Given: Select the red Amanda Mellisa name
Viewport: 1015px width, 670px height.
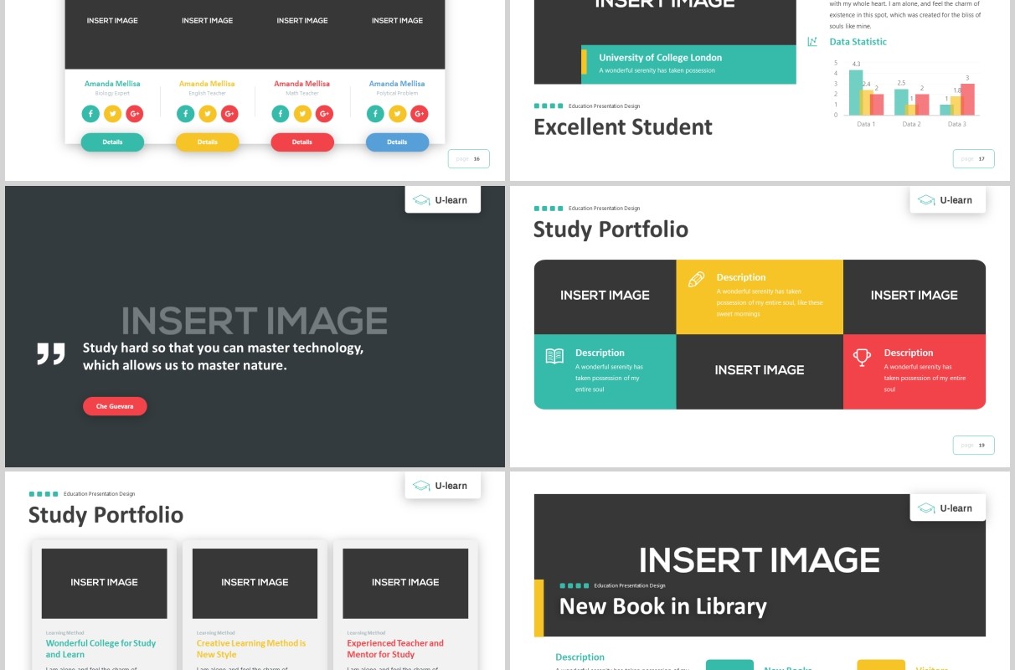Looking at the screenshot, I should click(x=301, y=84).
